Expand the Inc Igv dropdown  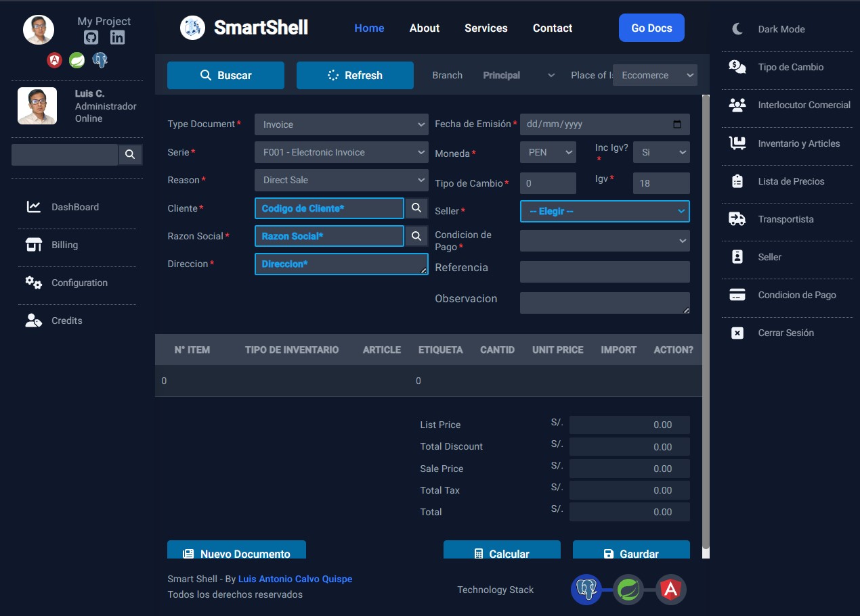click(x=661, y=152)
